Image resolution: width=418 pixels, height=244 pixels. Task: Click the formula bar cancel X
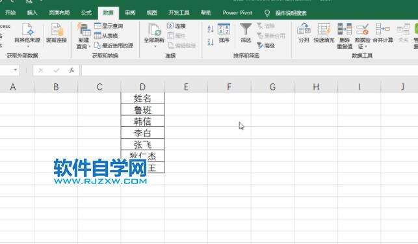(x=41, y=70)
